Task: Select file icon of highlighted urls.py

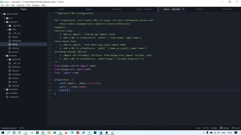Action: 10,44
